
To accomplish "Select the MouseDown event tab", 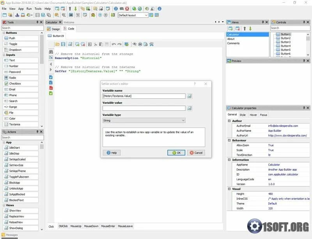I will [x=91, y=226].
